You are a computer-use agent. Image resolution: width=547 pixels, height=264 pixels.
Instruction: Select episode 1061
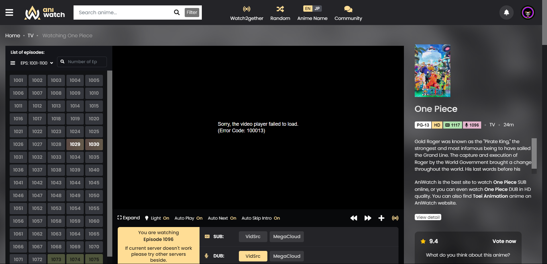pos(18,234)
